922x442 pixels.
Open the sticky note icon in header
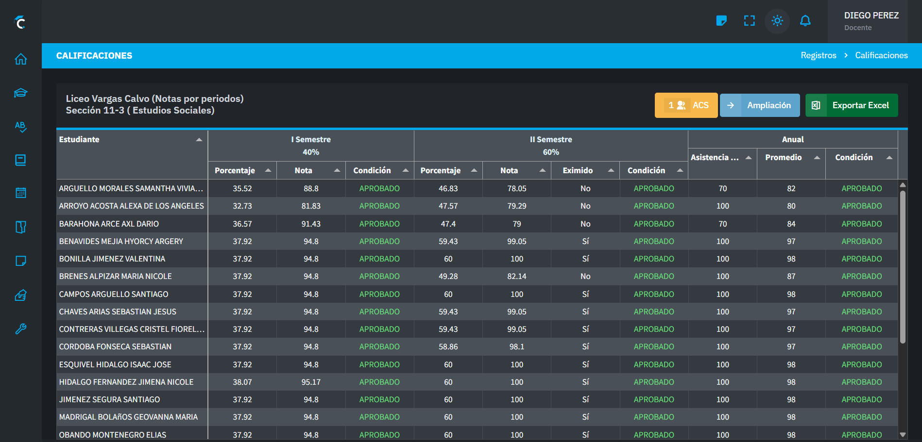(721, 21)
